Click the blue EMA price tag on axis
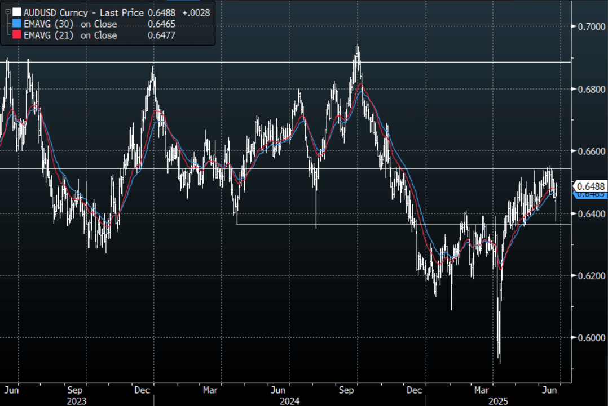Image resolution: width=608 pixels, height=406 pixels. pyautogui.click(x=591, y=195)
